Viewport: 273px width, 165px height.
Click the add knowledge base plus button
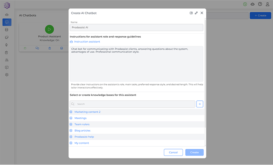200,104
